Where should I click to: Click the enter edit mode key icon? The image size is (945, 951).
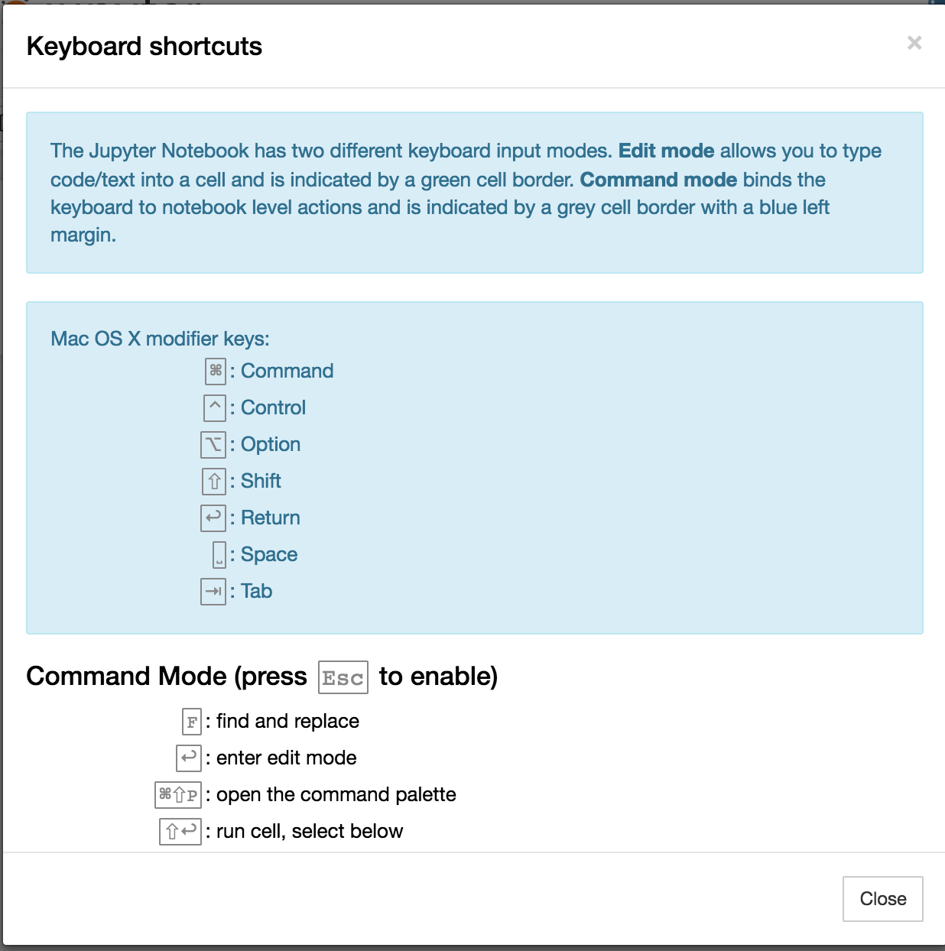[190, 758]
